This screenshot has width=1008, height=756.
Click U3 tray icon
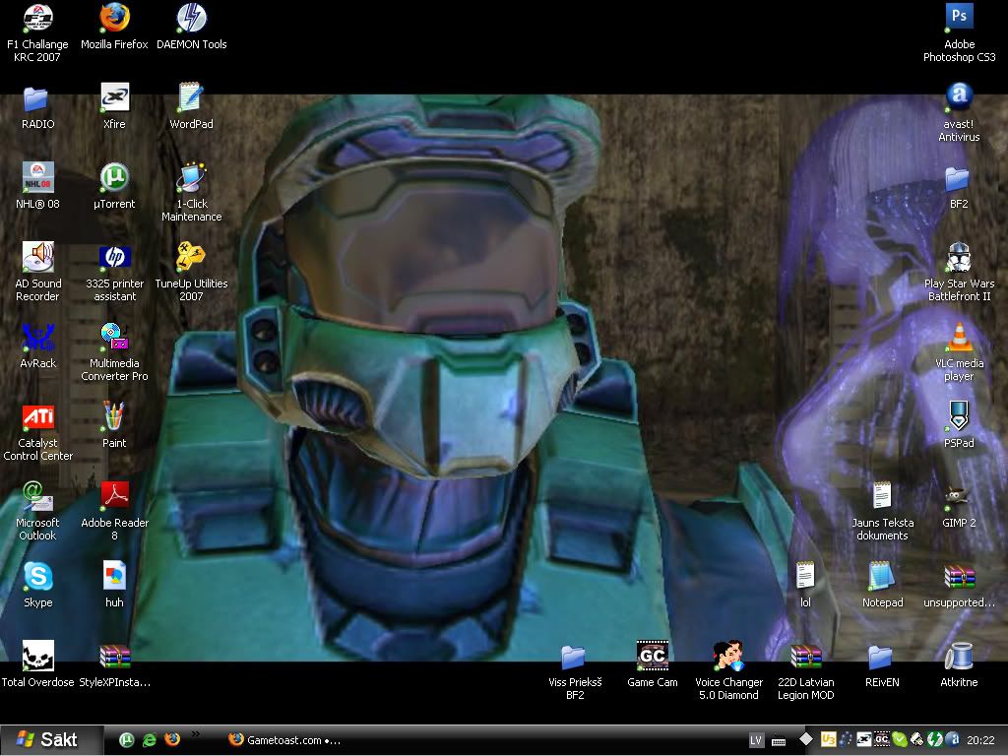(828, 740)
